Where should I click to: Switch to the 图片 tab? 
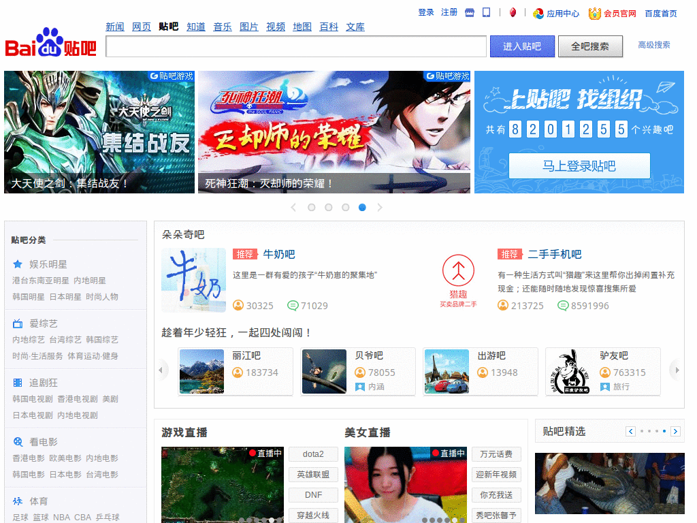pos(249,27)
